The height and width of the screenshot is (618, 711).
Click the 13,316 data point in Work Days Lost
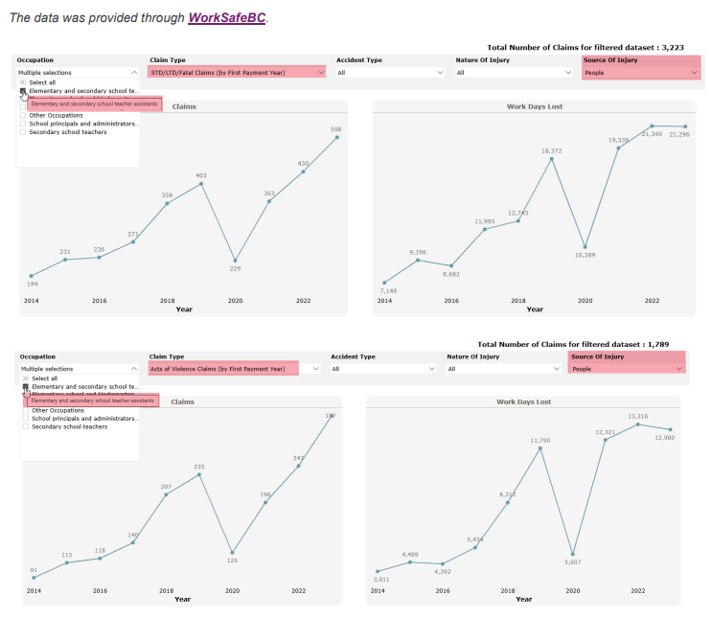pyautogui.click(x=637, y=423)
